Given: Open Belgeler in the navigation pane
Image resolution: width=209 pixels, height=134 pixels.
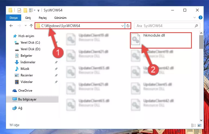Looking at the screenshot, I should [26, 56].
